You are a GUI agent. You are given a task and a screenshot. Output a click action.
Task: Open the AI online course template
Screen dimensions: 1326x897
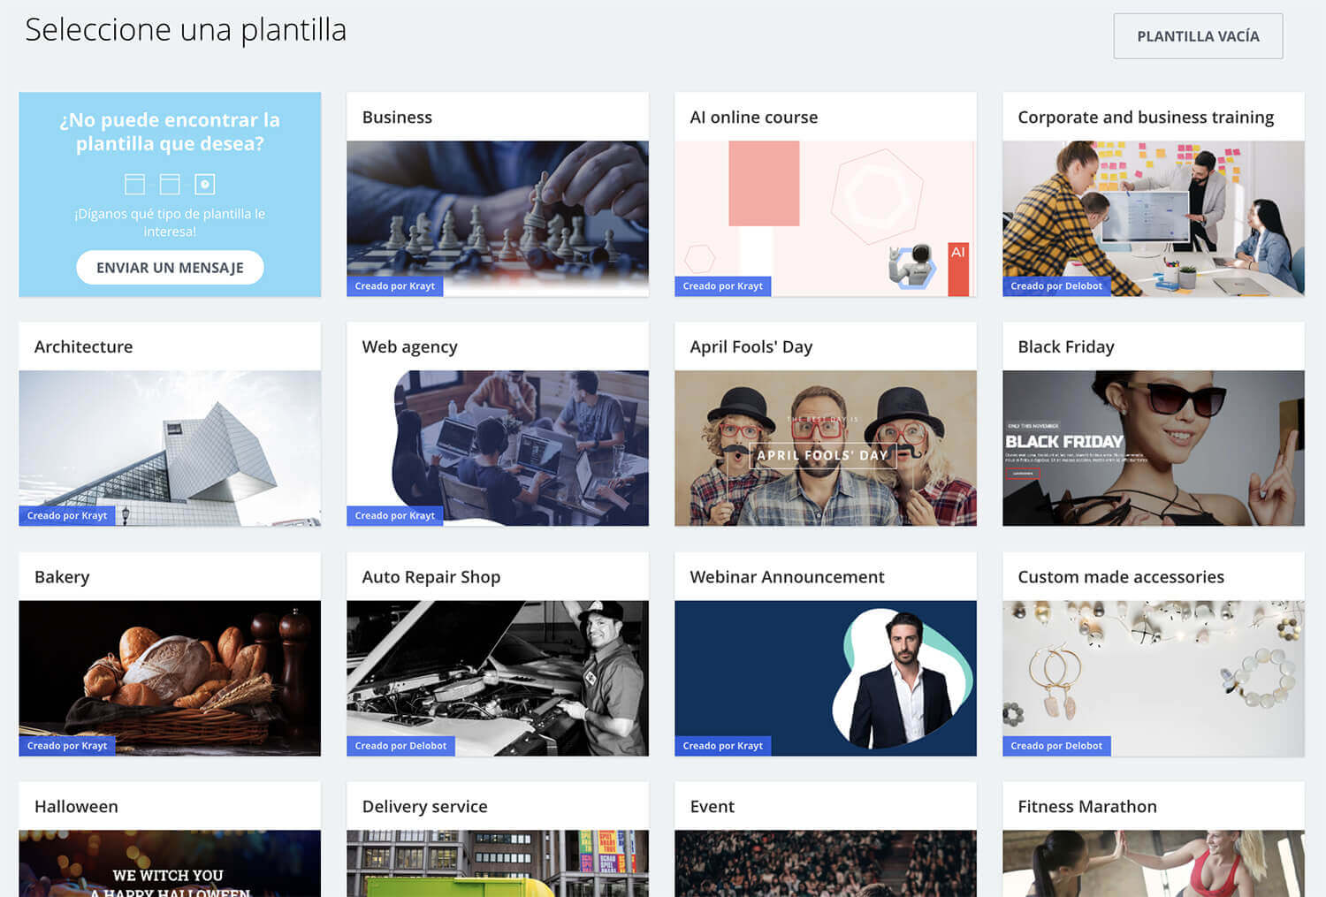point(825,217)
